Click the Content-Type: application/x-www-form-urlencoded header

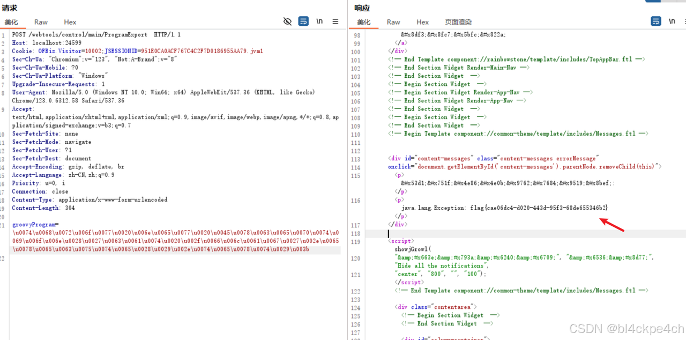(90, 199)
